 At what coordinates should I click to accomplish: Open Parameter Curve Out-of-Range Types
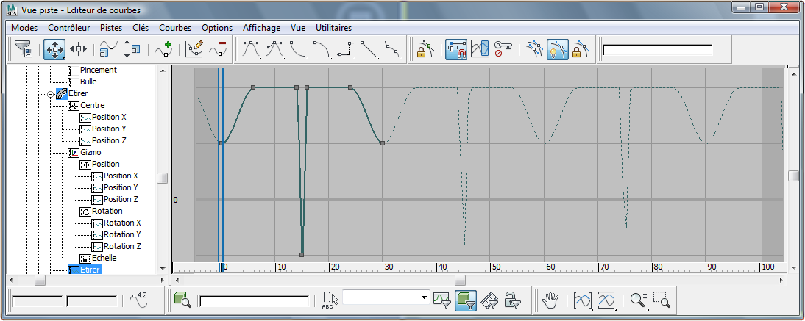coord(480,49)
